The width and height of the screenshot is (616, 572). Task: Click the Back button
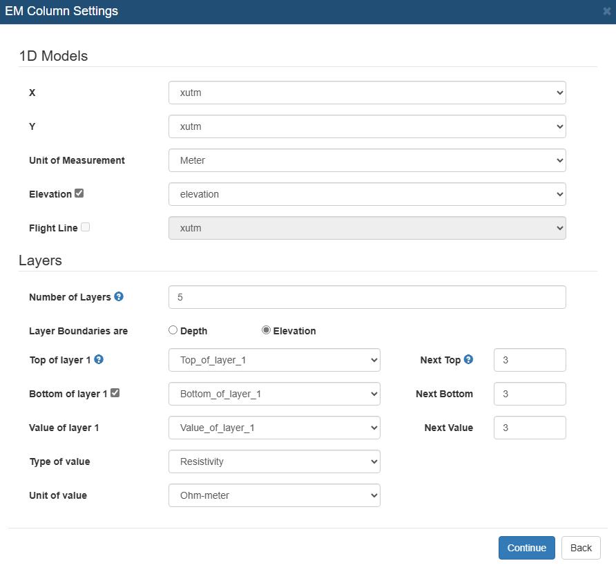[x=581, y=548]
